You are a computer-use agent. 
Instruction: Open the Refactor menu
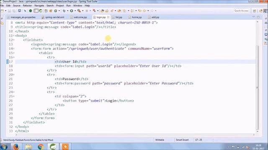[27, 5]
